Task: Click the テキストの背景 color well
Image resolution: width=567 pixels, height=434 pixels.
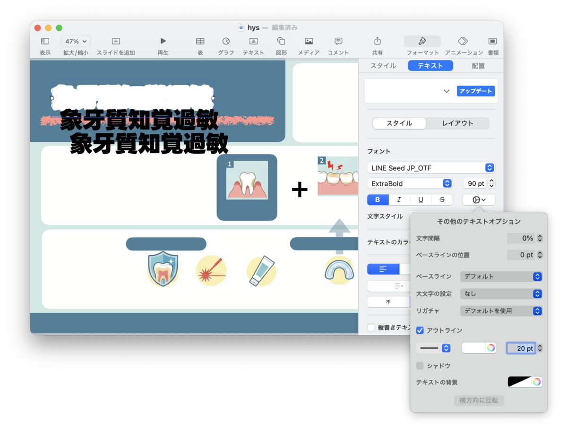Action: tap(519, 382)
